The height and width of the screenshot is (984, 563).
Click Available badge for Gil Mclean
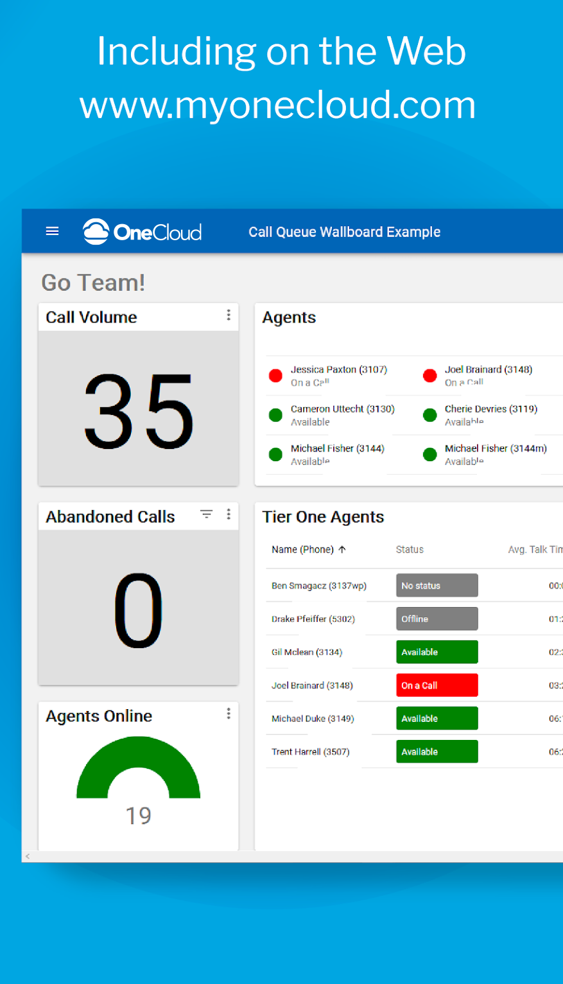pyautogui.click(x=437, y=652)
